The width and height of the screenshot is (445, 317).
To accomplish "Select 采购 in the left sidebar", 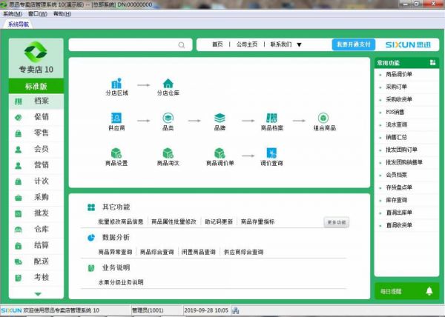I will pos(36,197).
